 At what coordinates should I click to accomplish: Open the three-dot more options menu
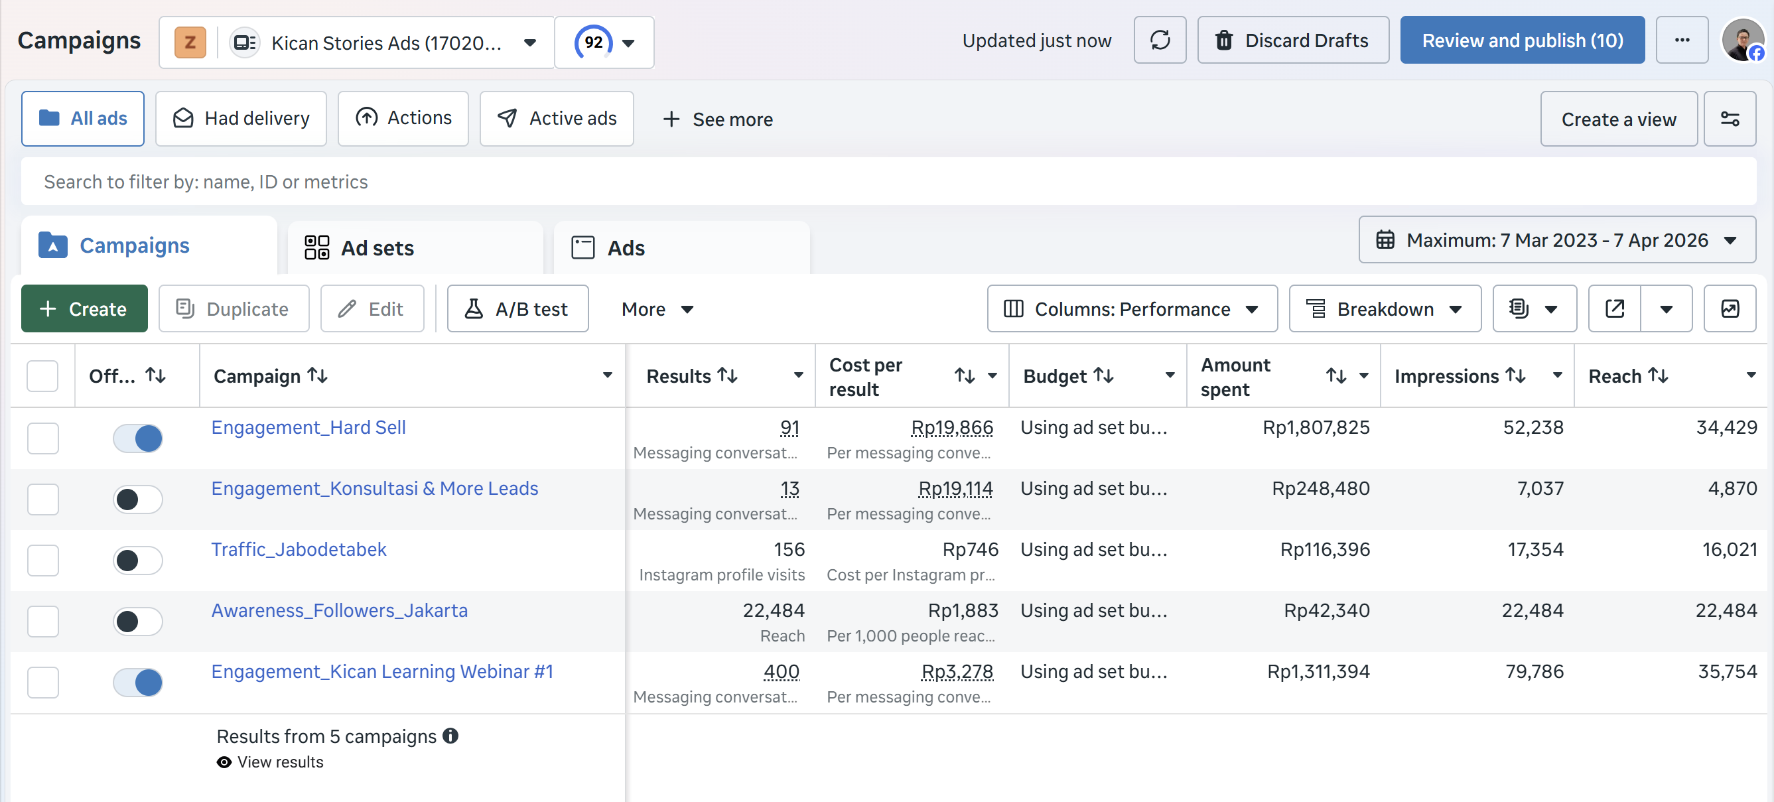click(x=1682, y=40)
